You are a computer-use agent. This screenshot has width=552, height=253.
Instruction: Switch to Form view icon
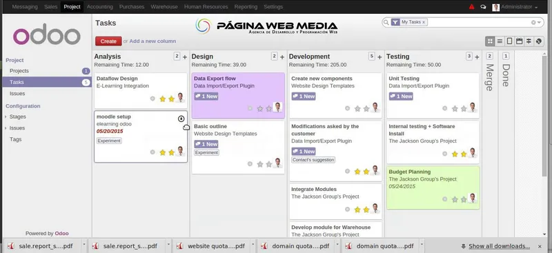509,41
